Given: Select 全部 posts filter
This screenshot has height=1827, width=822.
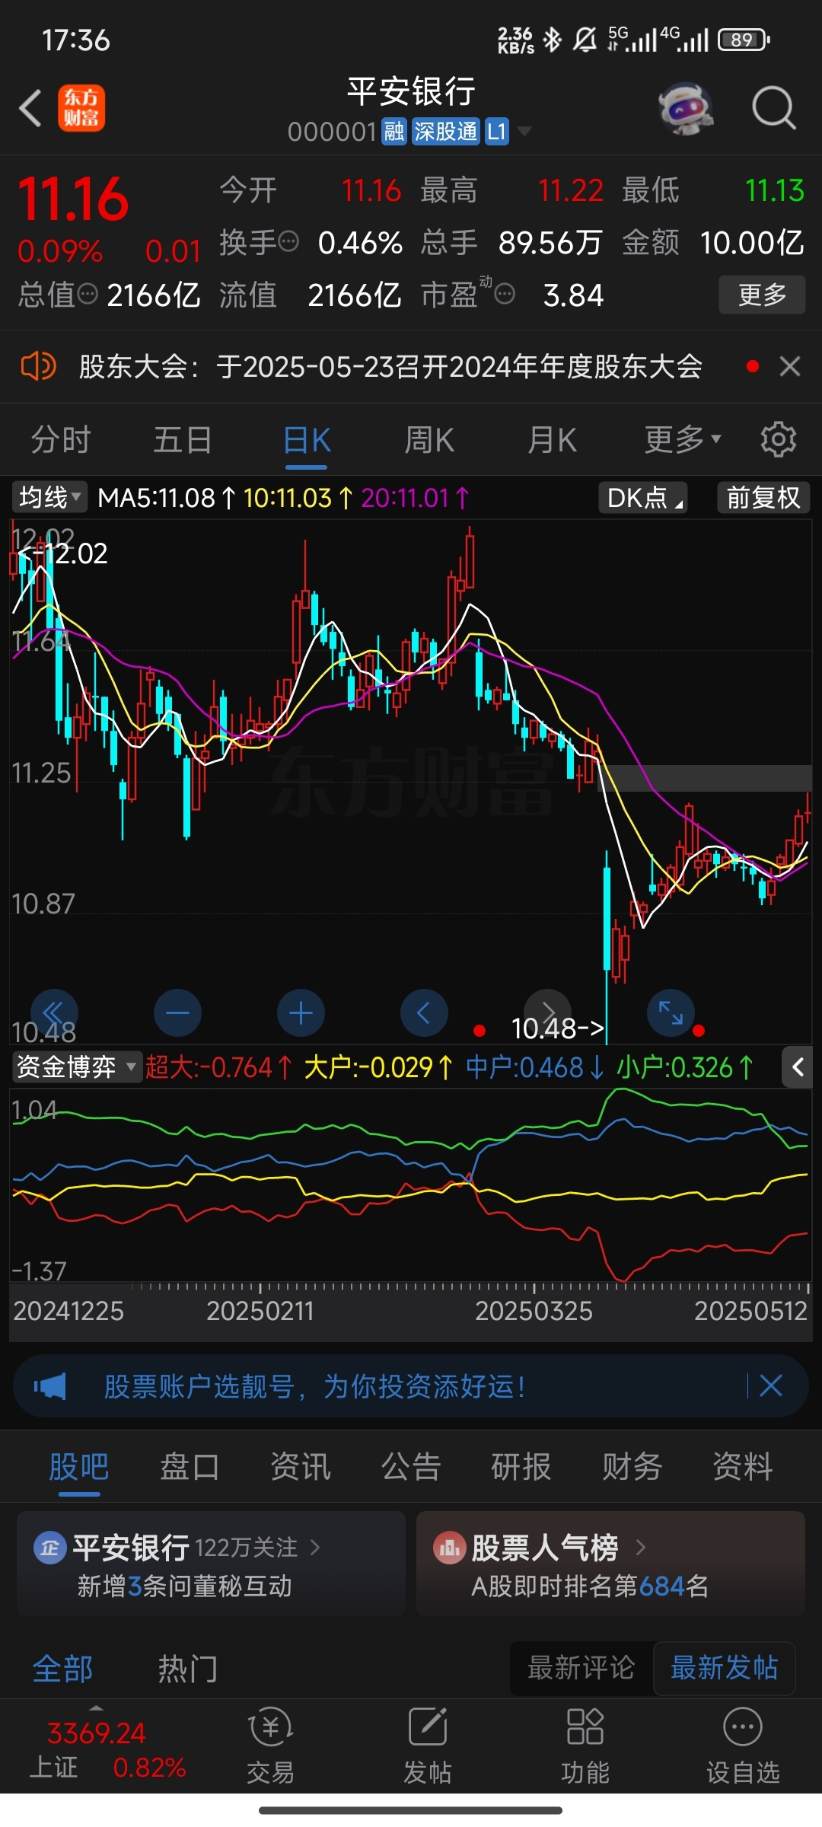Looking at the screenshot, I should pos(62,1668).
